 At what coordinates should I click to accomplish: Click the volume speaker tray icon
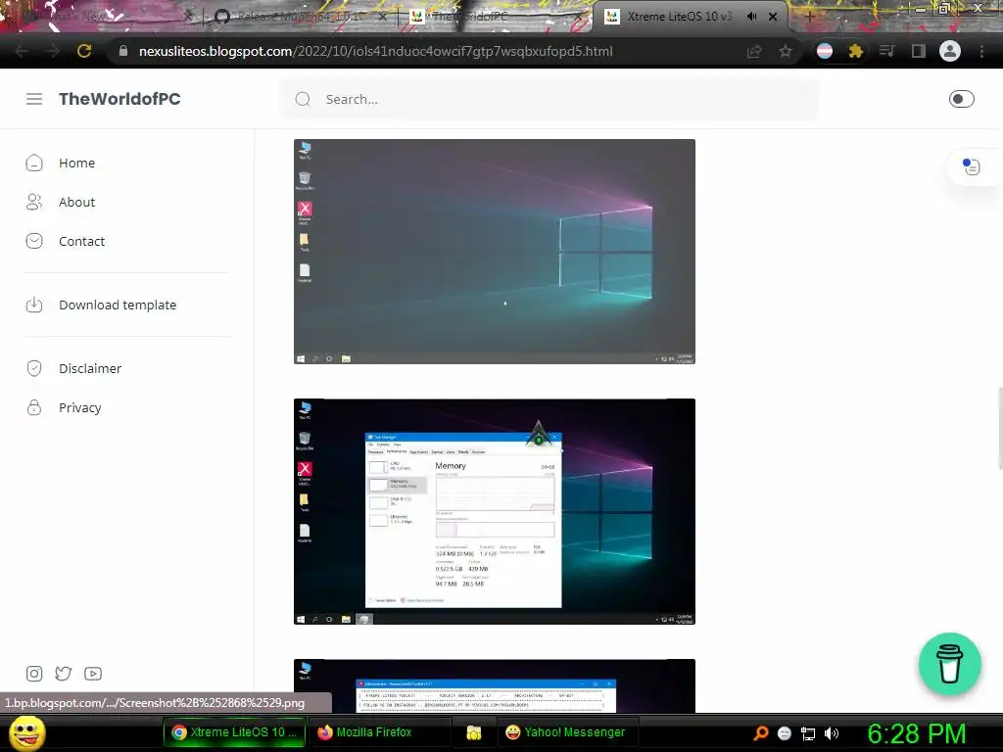pyautogui.click(x=832, y=732)
